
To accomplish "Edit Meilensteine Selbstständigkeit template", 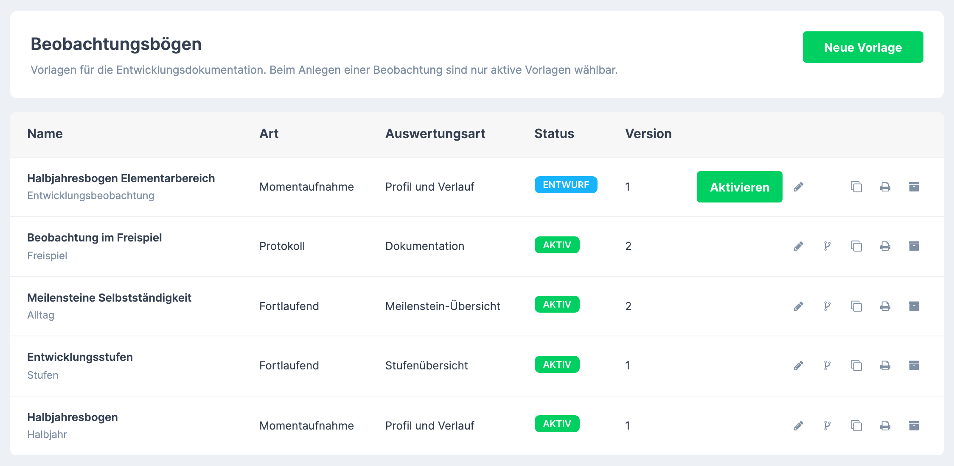I will [799, 306].
